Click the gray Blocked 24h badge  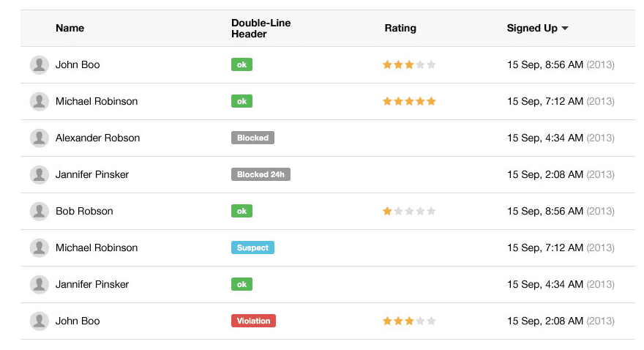click(x=261, y=174)
